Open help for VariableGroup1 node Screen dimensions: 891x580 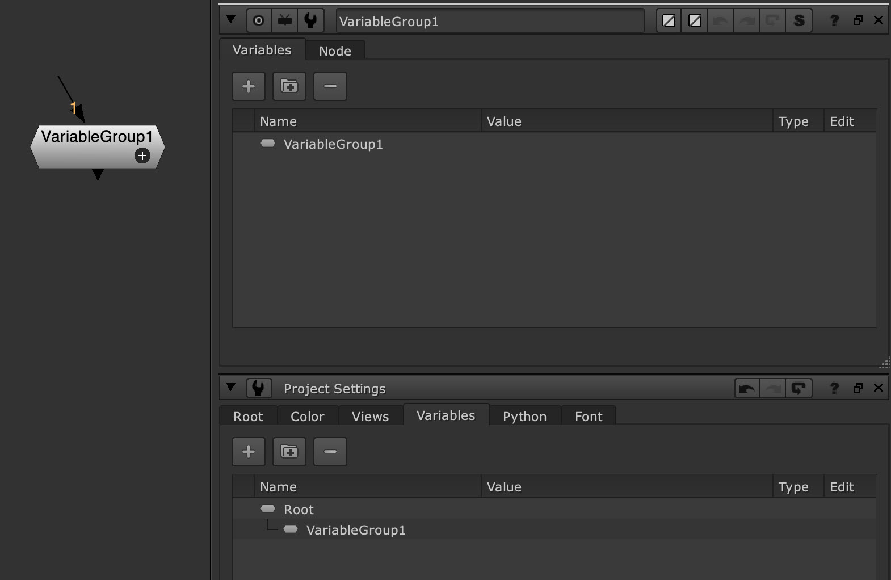[x=834, y=21]
